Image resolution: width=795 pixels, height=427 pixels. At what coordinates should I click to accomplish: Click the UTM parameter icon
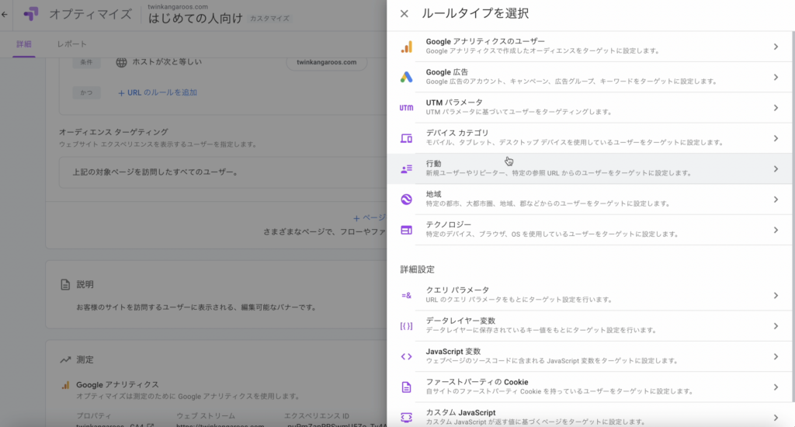(x=406, y=107)
